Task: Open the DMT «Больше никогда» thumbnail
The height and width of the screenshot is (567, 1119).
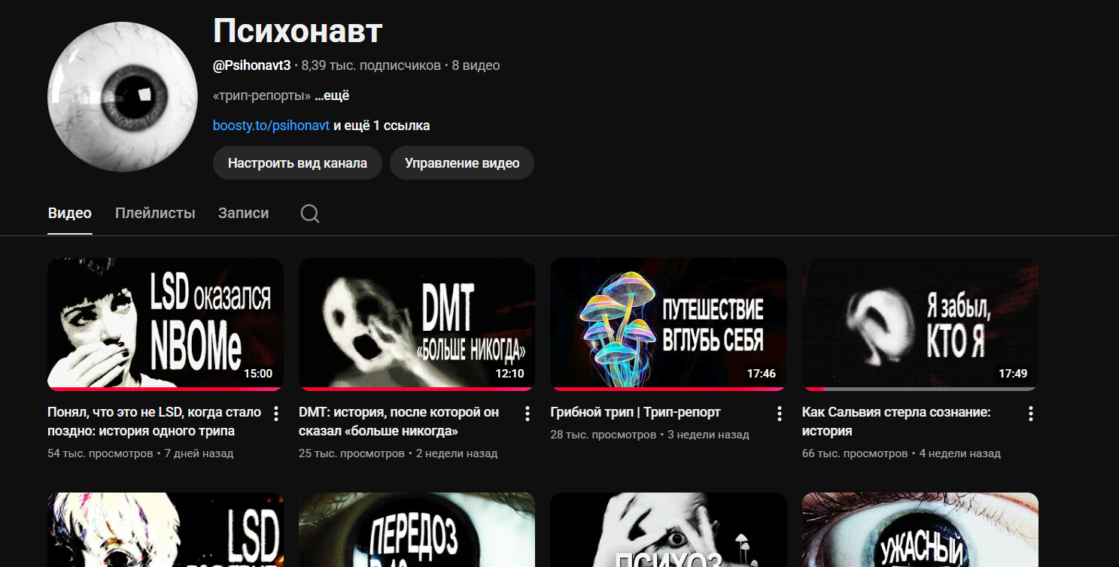Action: pos(417,324)
